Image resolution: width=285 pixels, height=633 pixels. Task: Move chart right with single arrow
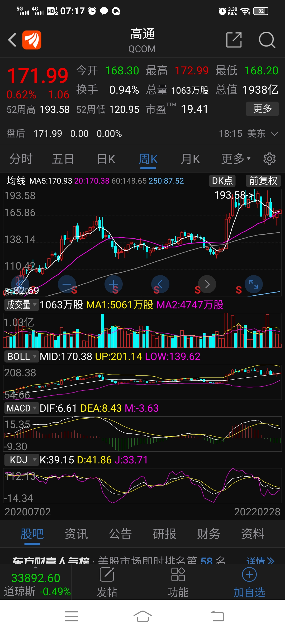click(x=207, y=284)
